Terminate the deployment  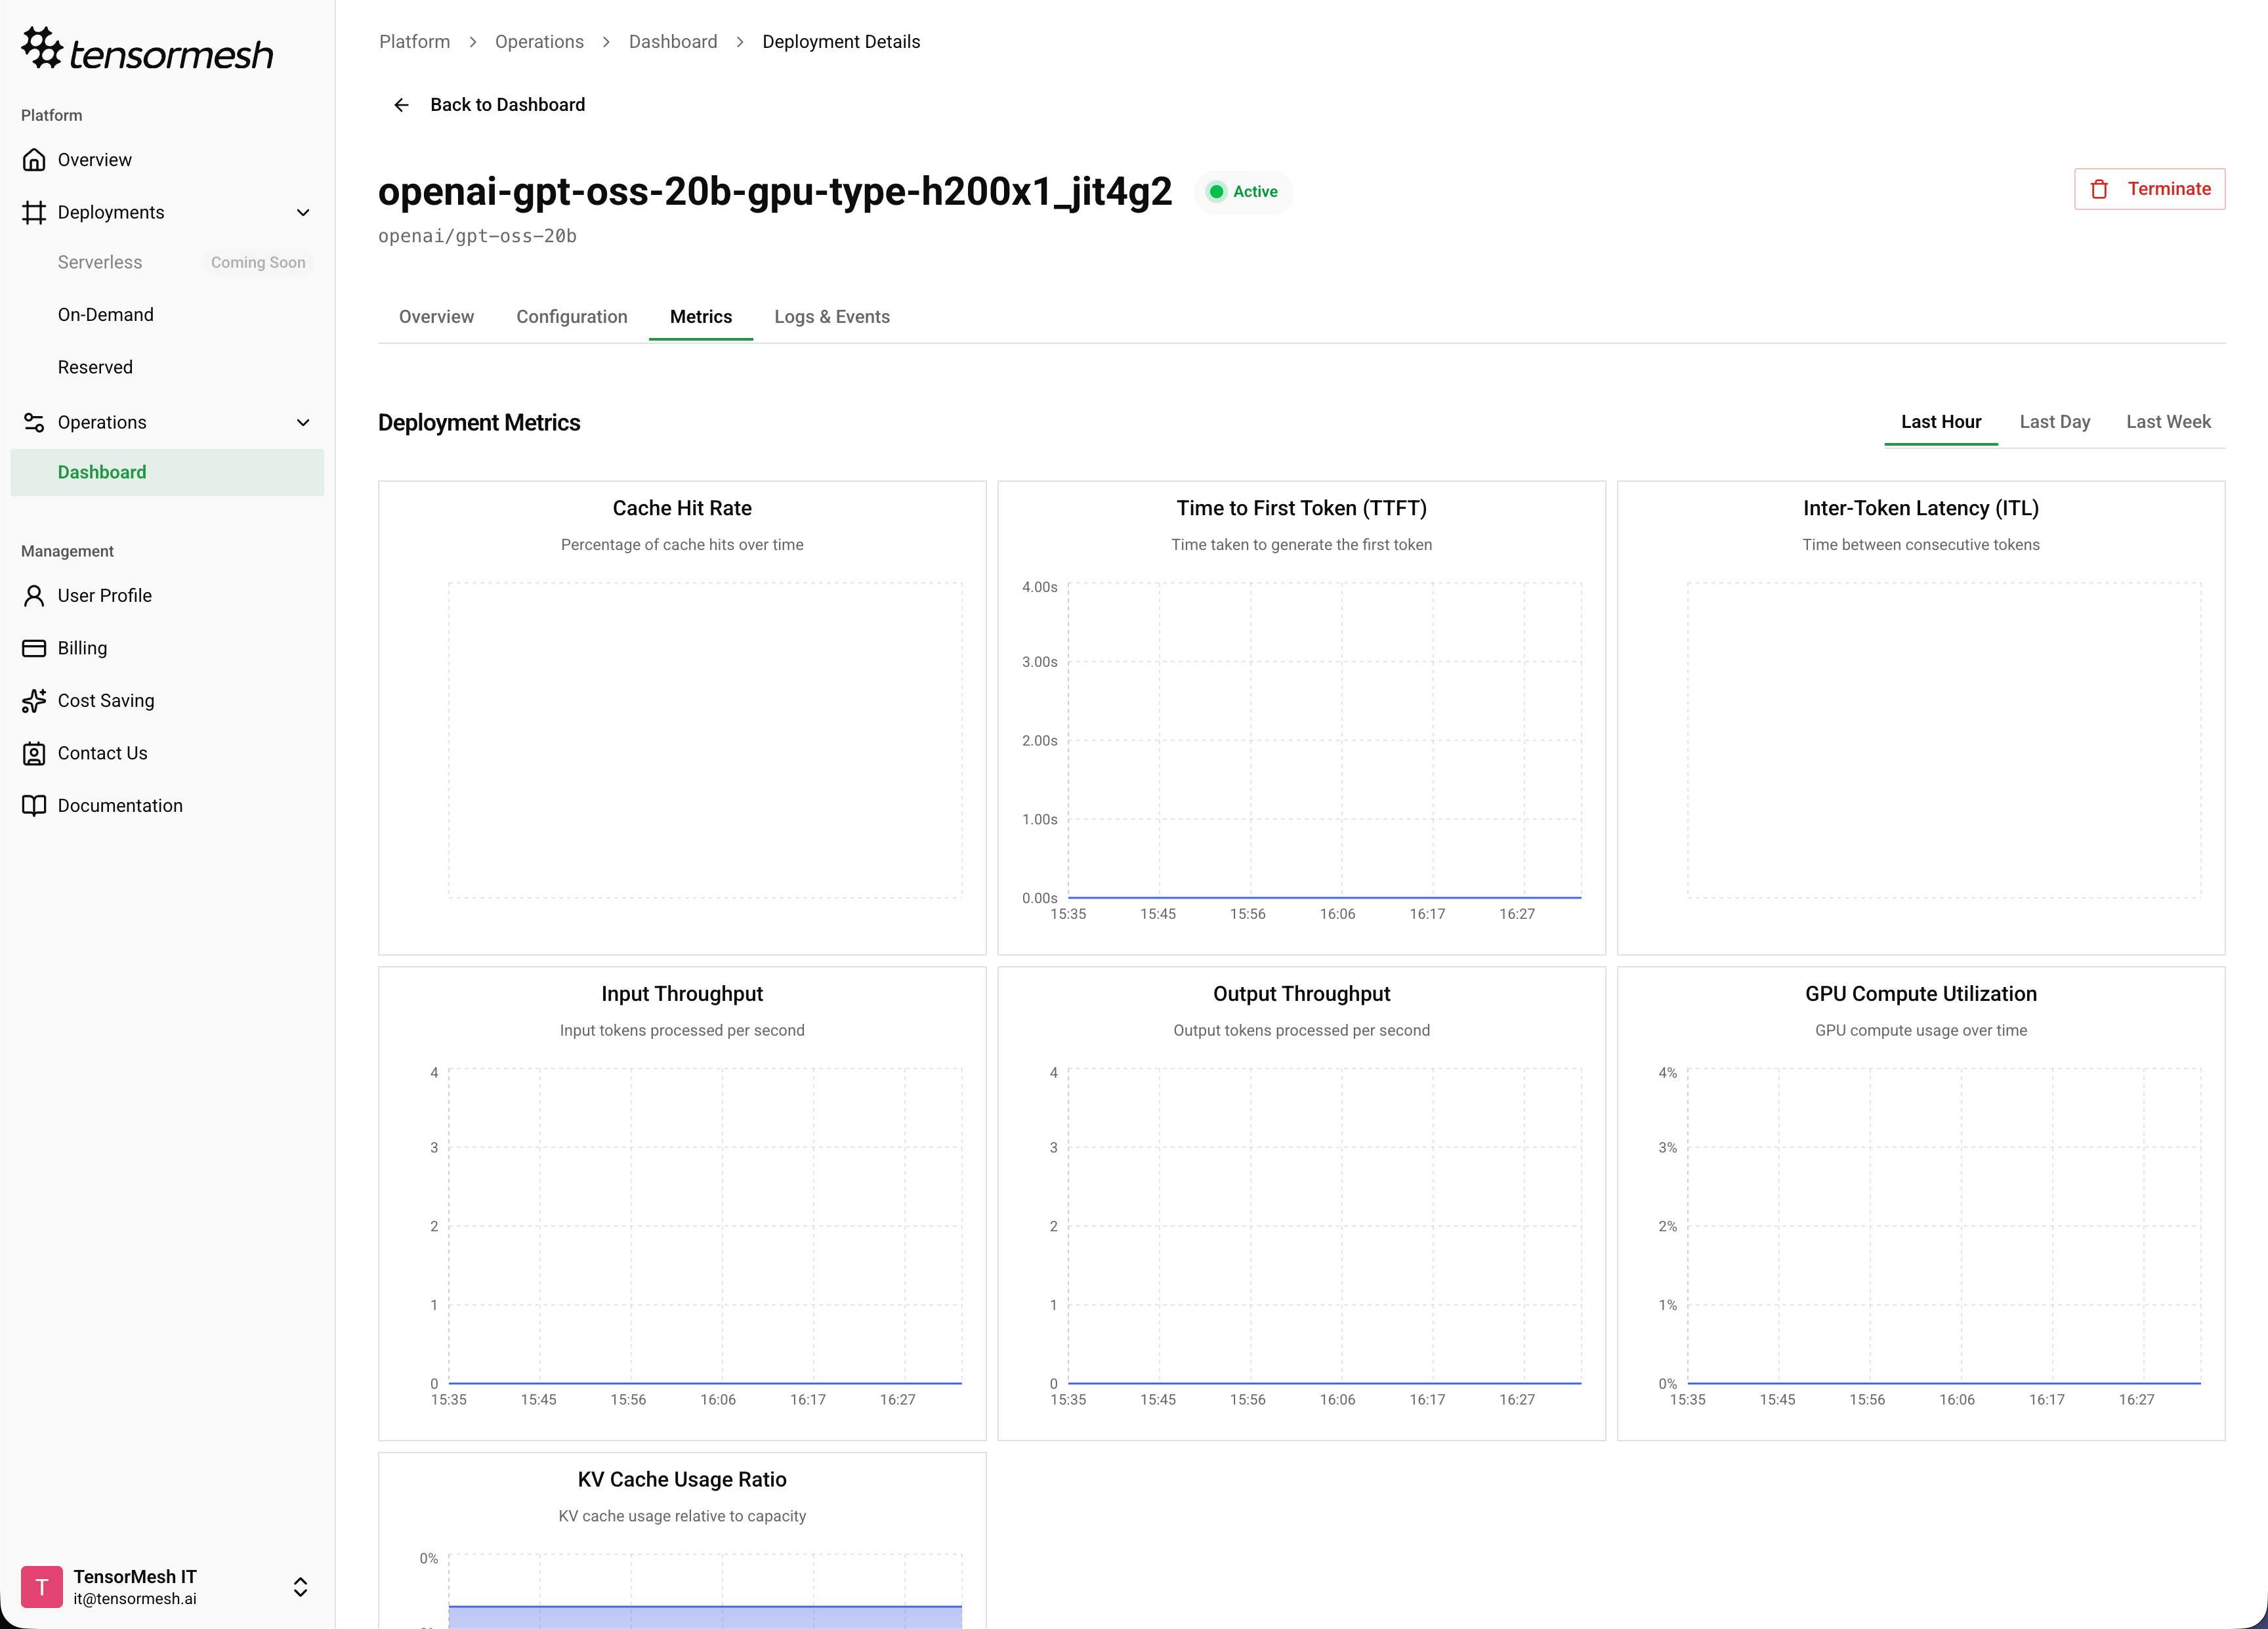point(2150,189)
